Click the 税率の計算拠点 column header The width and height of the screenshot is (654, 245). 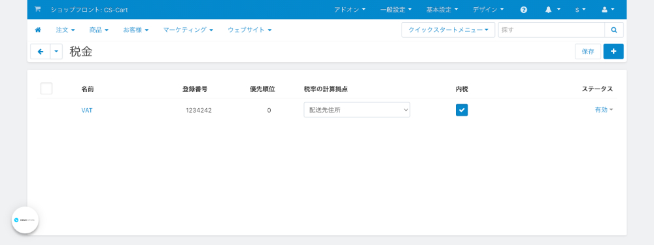pyautogui.click(x=326, y=89)
